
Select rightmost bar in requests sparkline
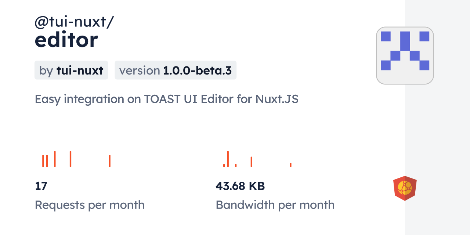click(109, 161)
